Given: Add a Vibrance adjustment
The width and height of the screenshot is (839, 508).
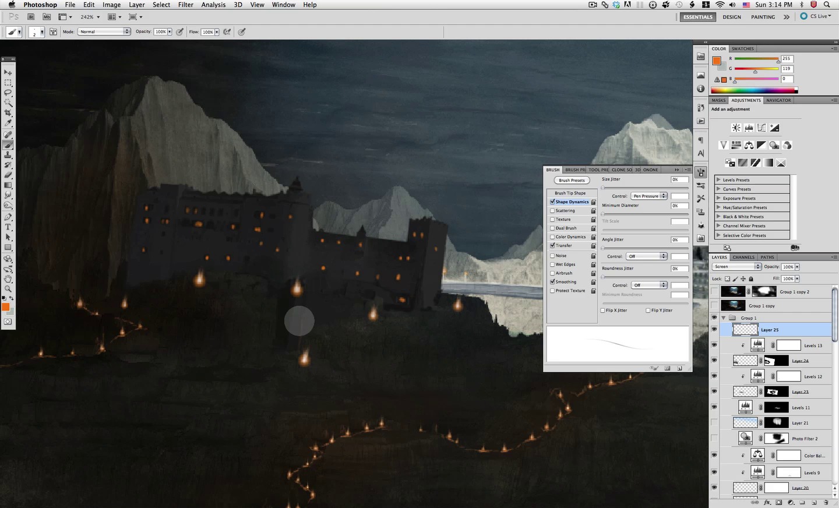Looking at the screenshot, I should [x=723, y=145].
